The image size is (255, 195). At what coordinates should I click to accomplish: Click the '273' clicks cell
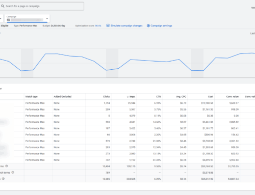pyautogui.click(x=108, y=154)
